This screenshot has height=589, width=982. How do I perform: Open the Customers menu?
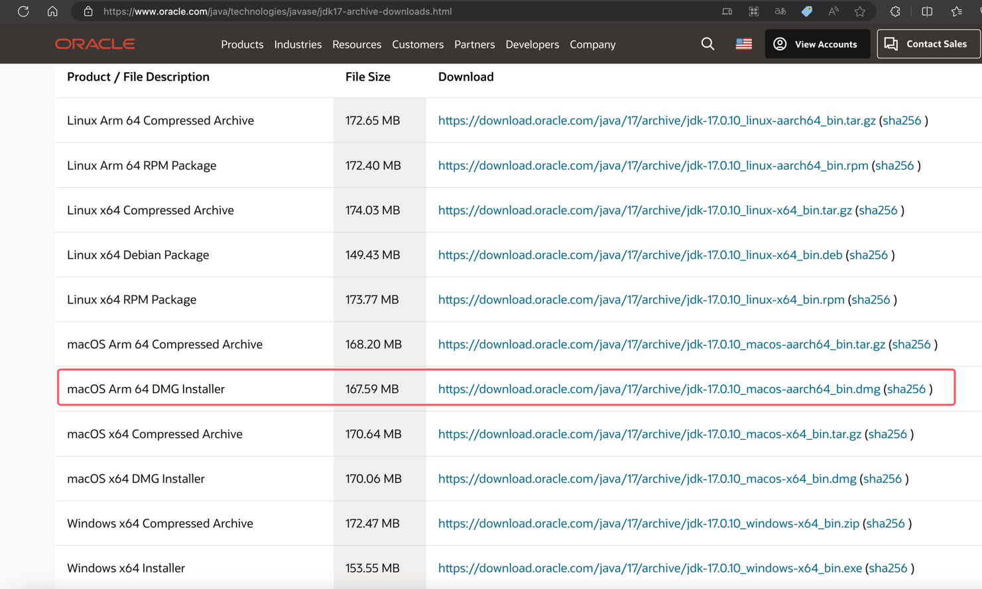pyautogui.click(x=418, y=44)
